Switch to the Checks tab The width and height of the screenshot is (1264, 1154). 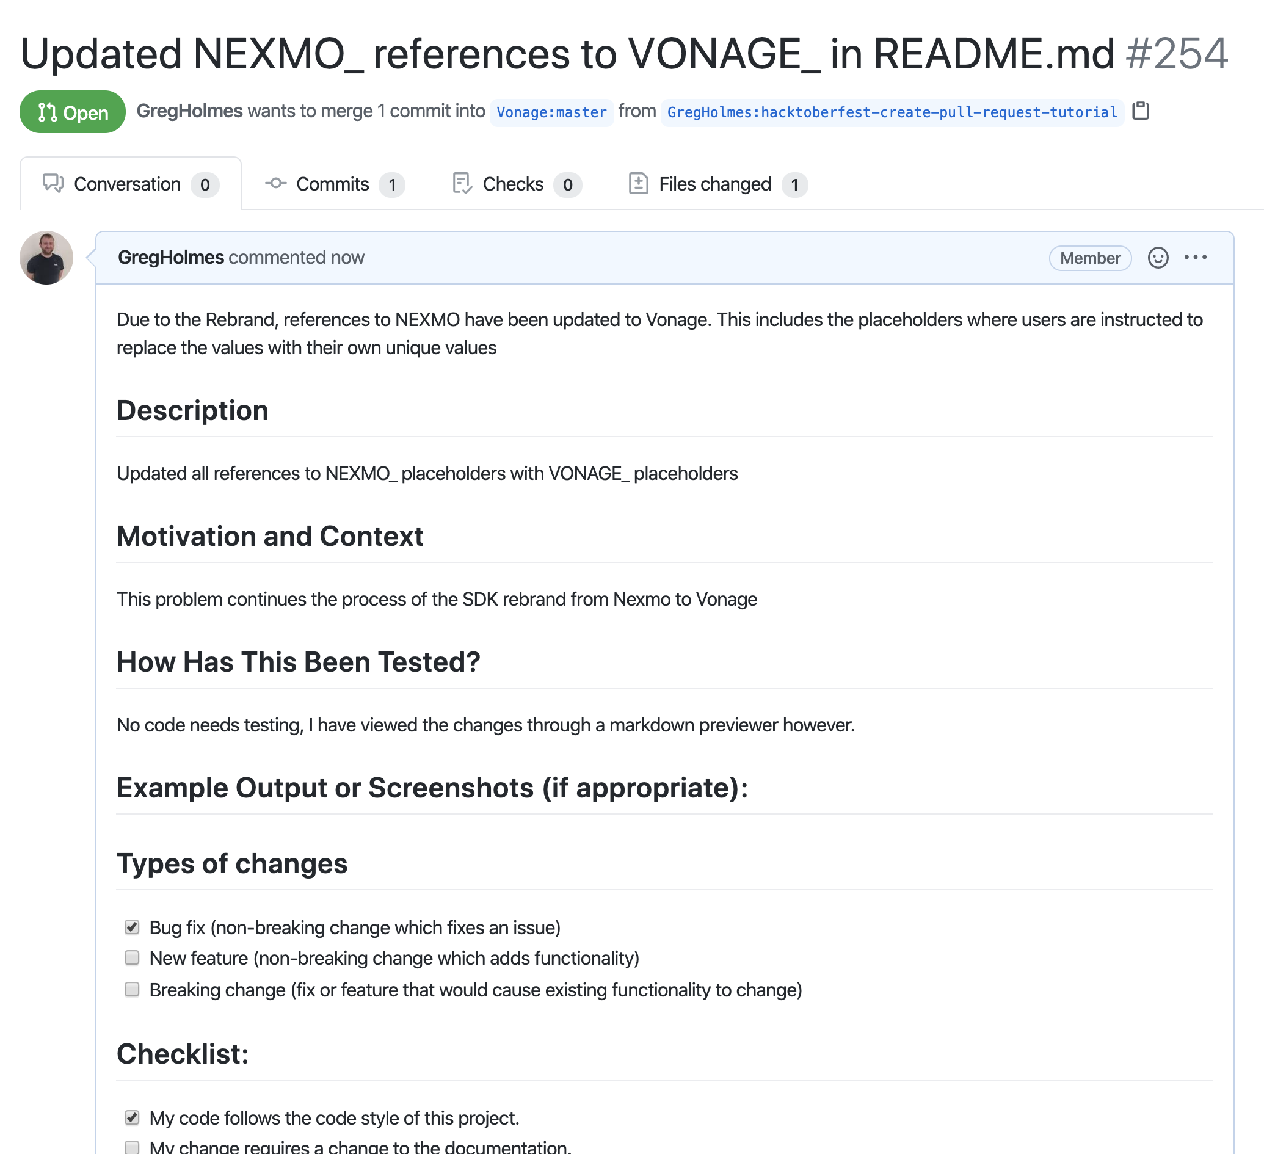click(x=517, y=184)
